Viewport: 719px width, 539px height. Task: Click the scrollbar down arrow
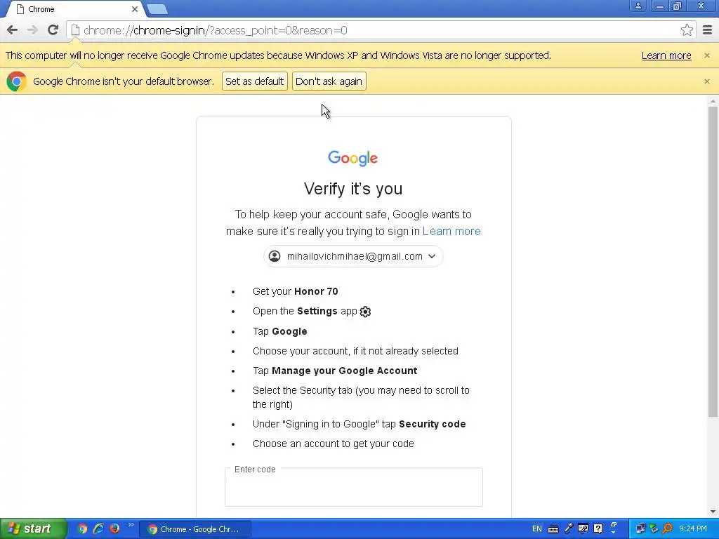pyautogui.click(x=713, y=512)
